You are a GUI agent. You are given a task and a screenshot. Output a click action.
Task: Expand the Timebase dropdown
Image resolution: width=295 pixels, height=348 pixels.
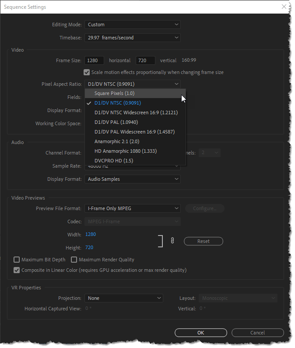coord(132,38)
